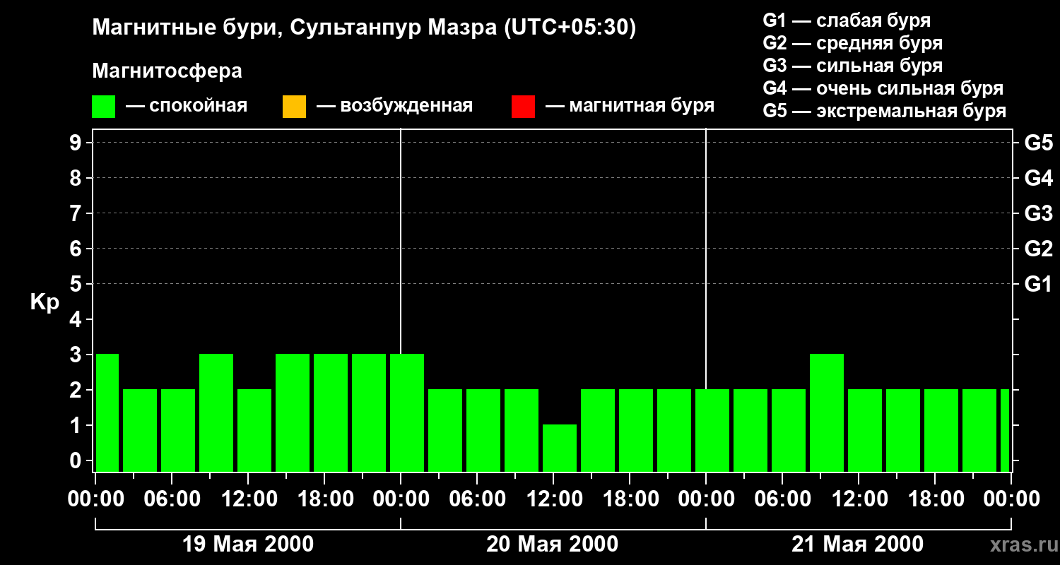Click the 18:00 time label of 21 May
Image resolution: width=1060 pixels, height=565 pixels.
pyautogui.click(x=935, y=499)
